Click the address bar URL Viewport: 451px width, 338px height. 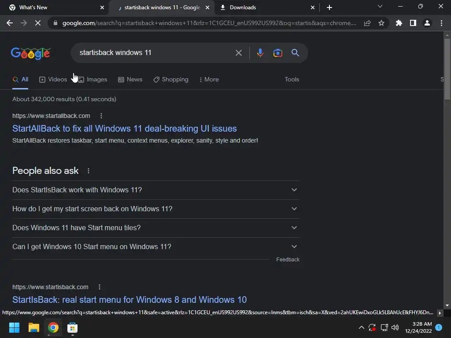click(x=209, y=23)
